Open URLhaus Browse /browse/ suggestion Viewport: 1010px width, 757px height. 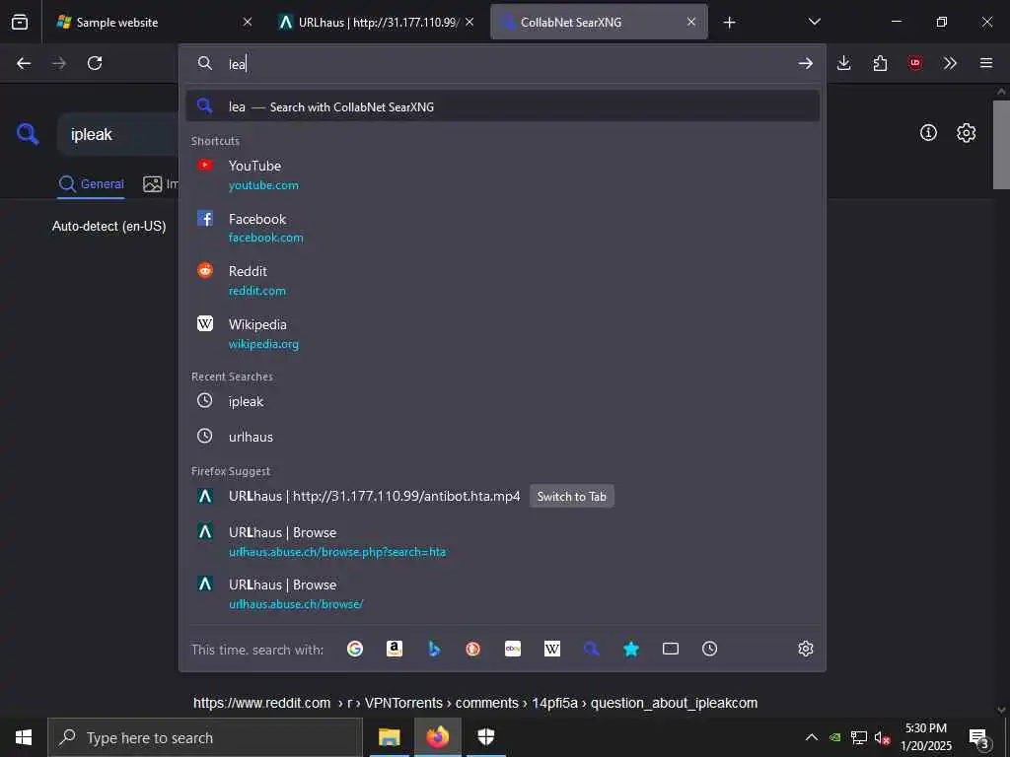click(502, 593)
